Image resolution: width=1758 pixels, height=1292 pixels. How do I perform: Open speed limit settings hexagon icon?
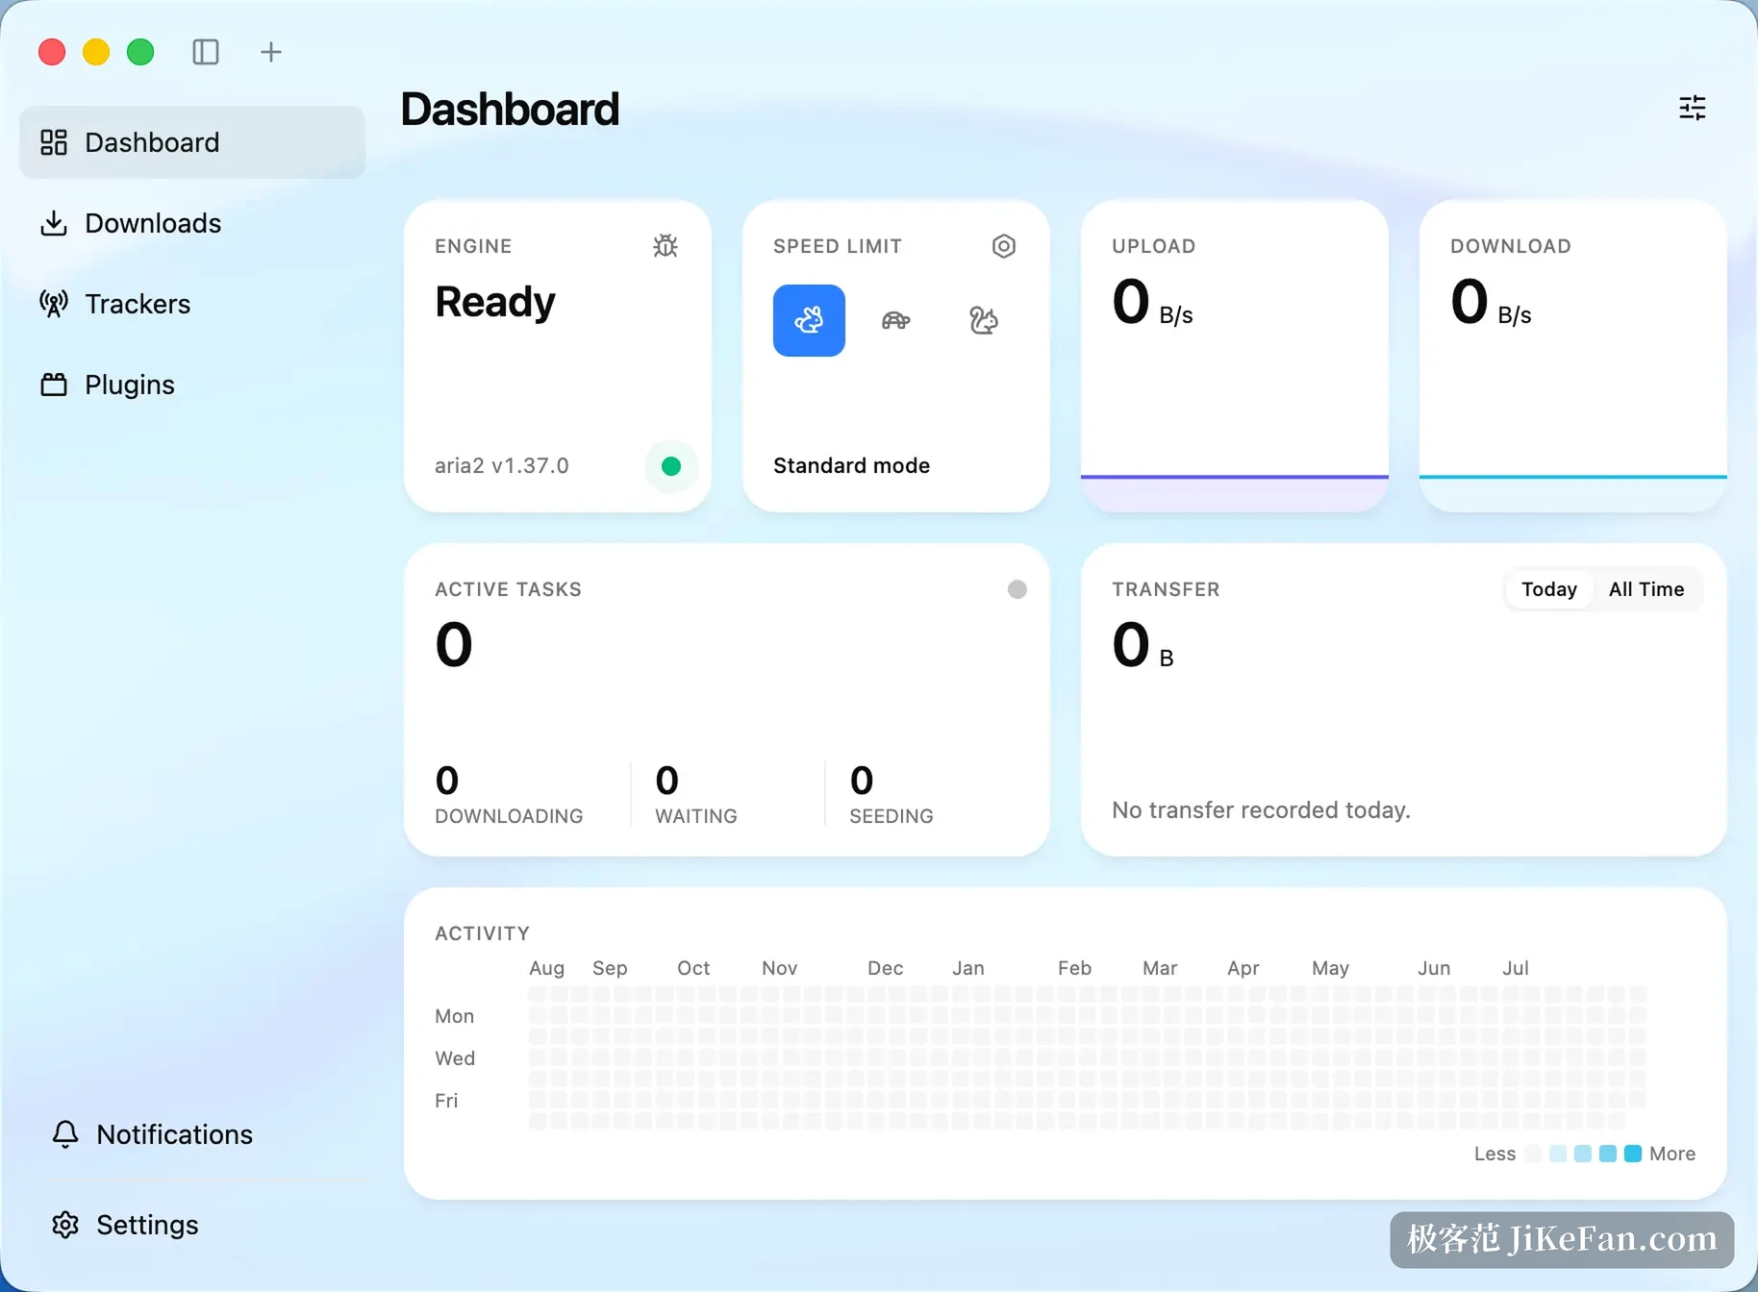coord(1003,246)
